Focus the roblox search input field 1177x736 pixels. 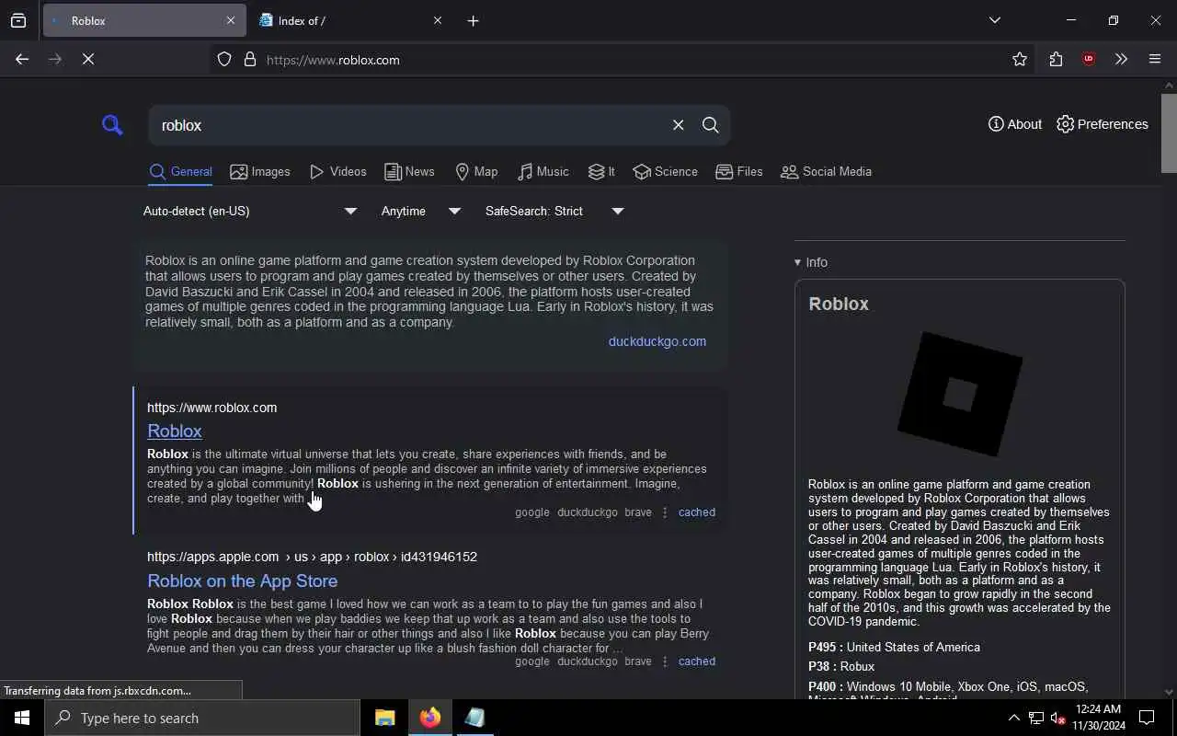[409, 125]
